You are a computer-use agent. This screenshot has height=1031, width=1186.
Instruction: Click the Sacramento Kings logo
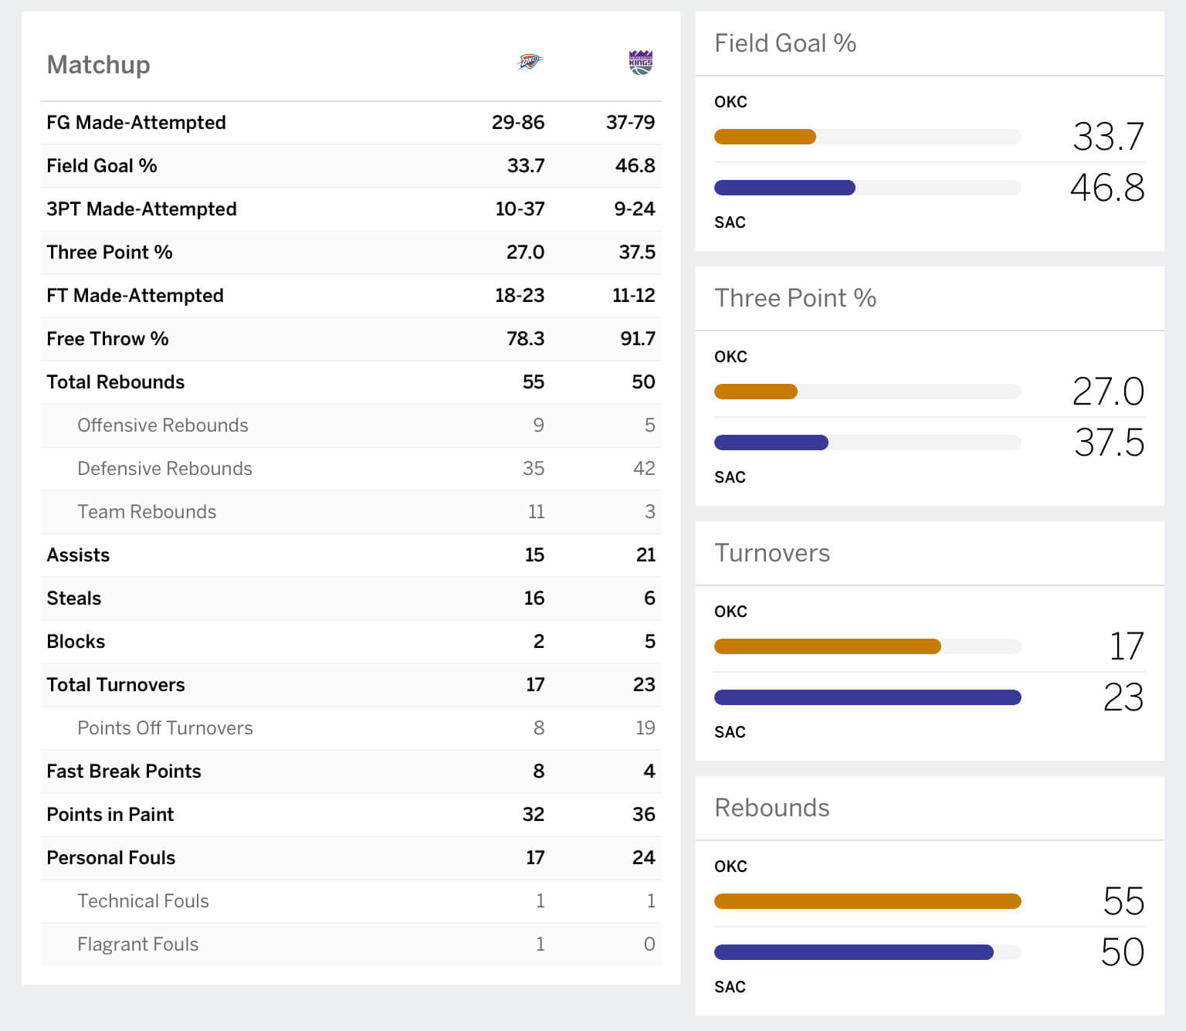click(641, 62)
